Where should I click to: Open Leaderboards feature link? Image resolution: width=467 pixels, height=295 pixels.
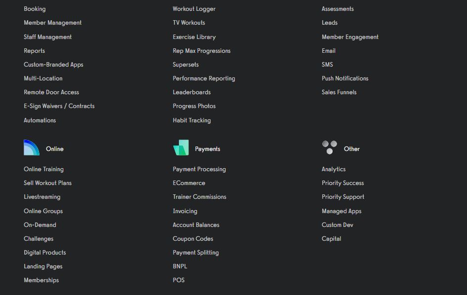pyautogui.click(x=192, y=92)
